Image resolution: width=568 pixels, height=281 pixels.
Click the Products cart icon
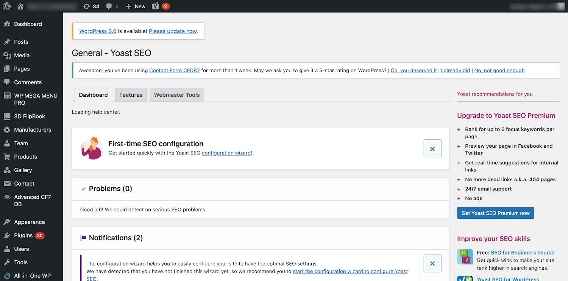point(7,157)
